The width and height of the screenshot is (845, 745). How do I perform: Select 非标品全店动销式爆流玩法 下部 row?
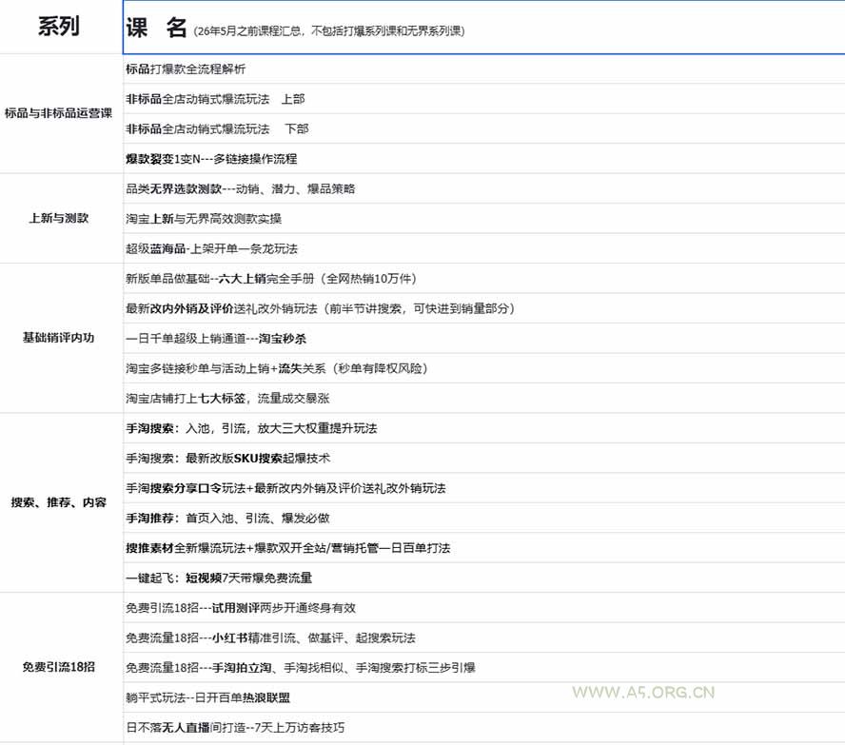click(x=484, y=128)
